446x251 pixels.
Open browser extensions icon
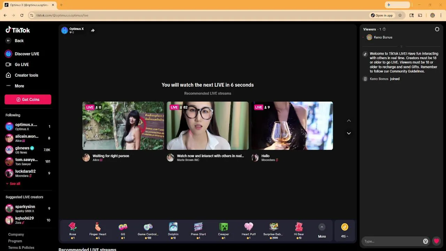click(412, 15)
